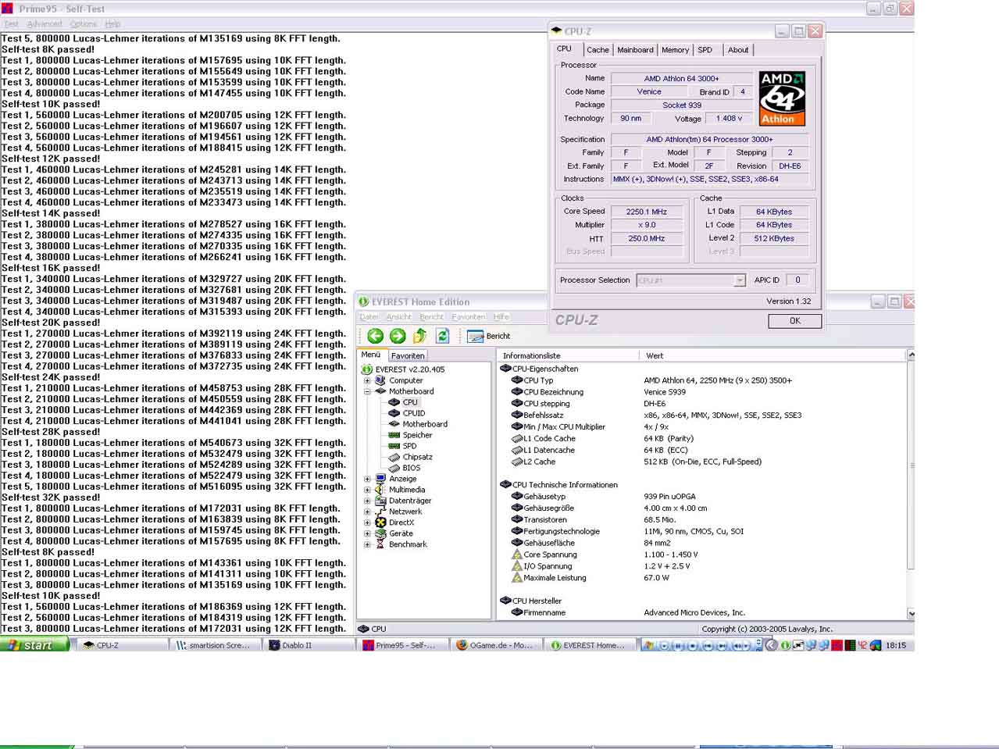999x749 pixels.
Task: Click the Multimedia speaker icon
Action: pyautogui.click(x=380, y=490)
